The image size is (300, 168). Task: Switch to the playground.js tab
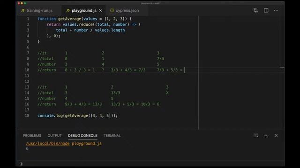[84, 10]
